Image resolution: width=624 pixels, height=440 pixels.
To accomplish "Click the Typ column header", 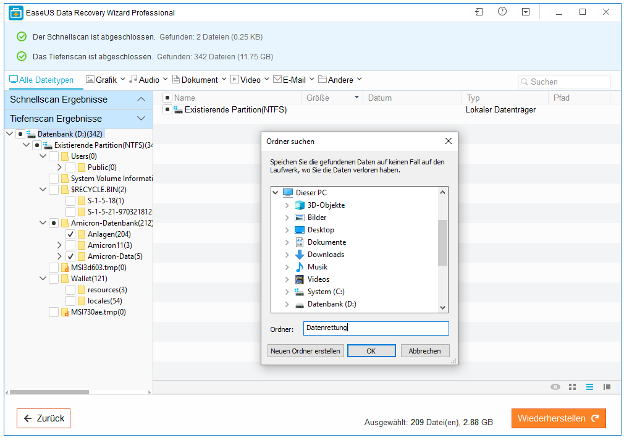I will (505, 98).
